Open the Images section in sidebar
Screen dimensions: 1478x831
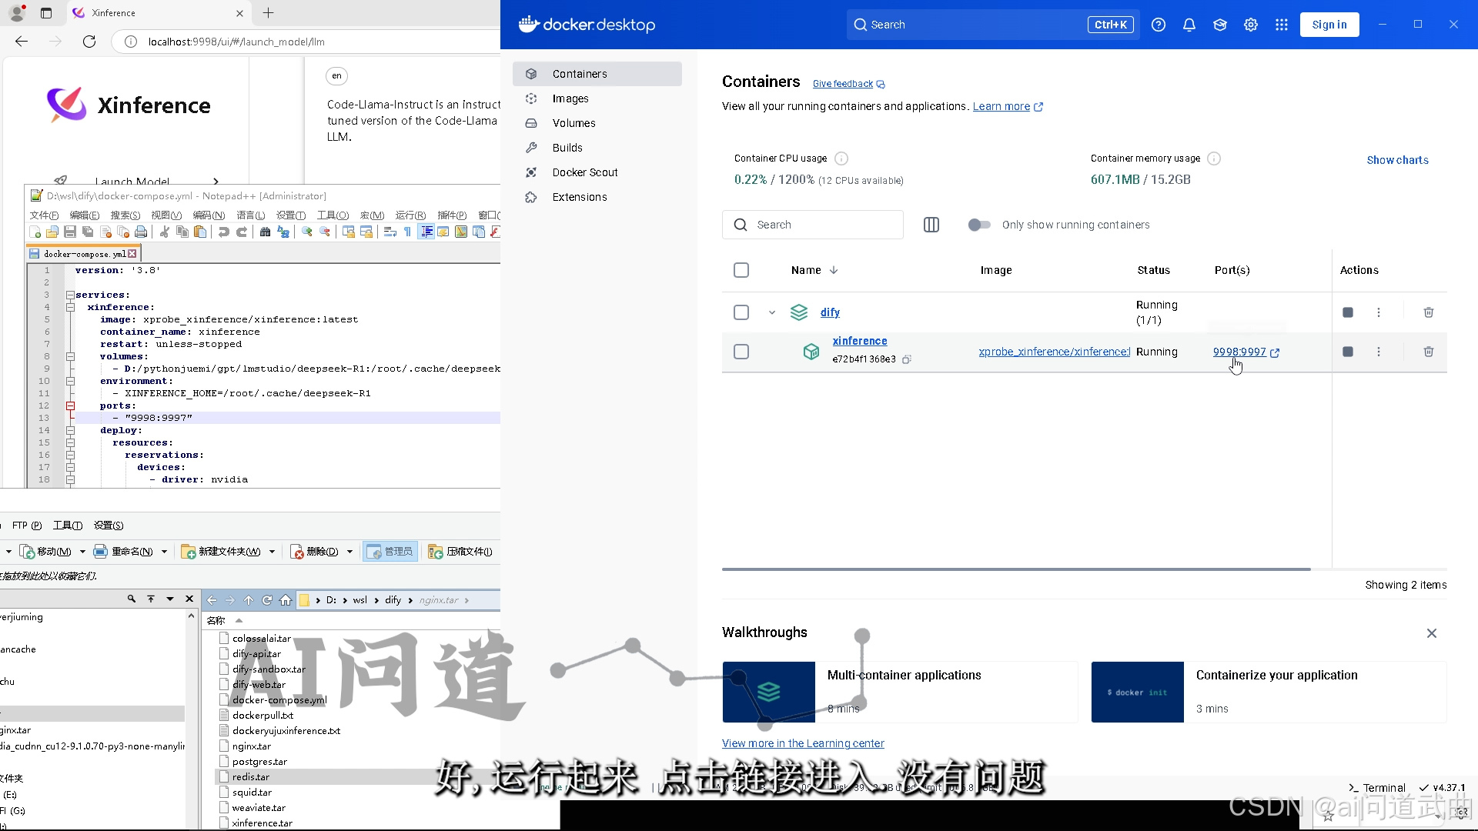(570, 98)
